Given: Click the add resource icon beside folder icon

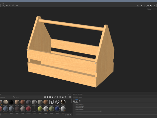Looking at the screenshot, I should 71,115.
